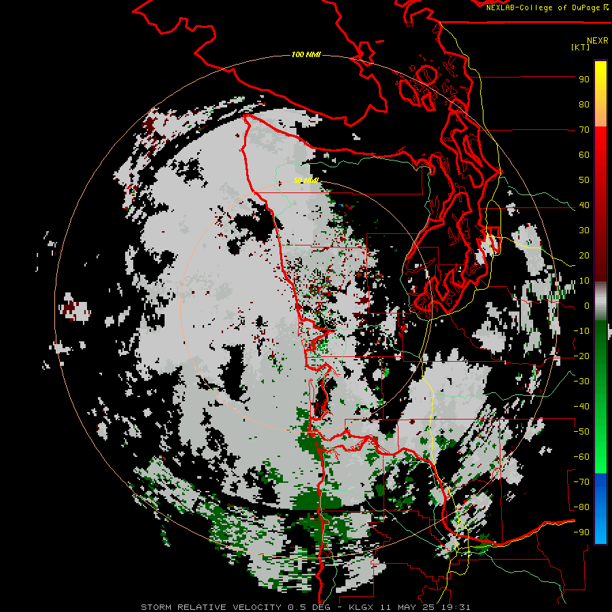Select the "-30" velocity scale value
Screen dimensions: 612x612
click(x=581, y=381)
